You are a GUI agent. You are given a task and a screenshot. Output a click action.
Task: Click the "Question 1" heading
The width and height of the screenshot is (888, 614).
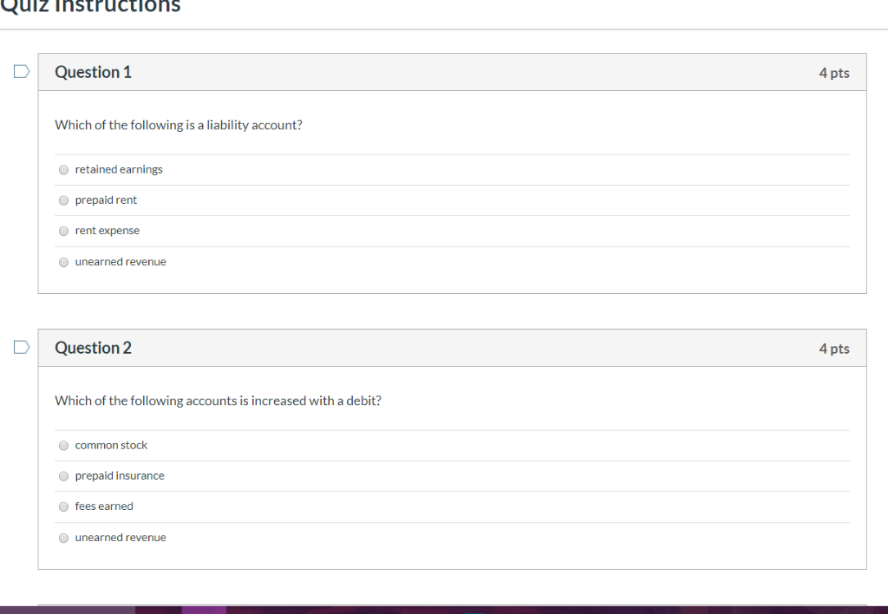tap(93, 72)
